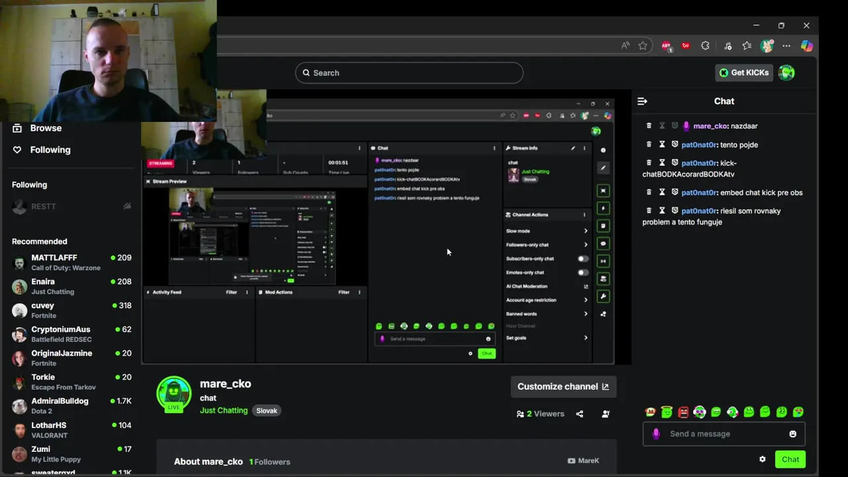Viewport: 848px width, 477px height.
Task: Open Zumi My Little Puppy channel
Action: (x=72, y=454)
